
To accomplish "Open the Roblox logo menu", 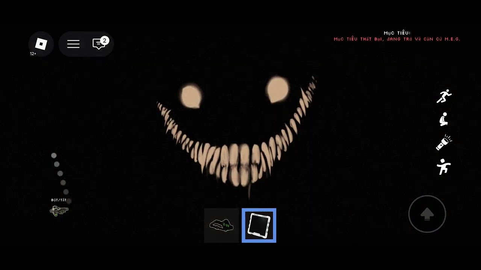I will pyautogui.click(x=41, y=44).
